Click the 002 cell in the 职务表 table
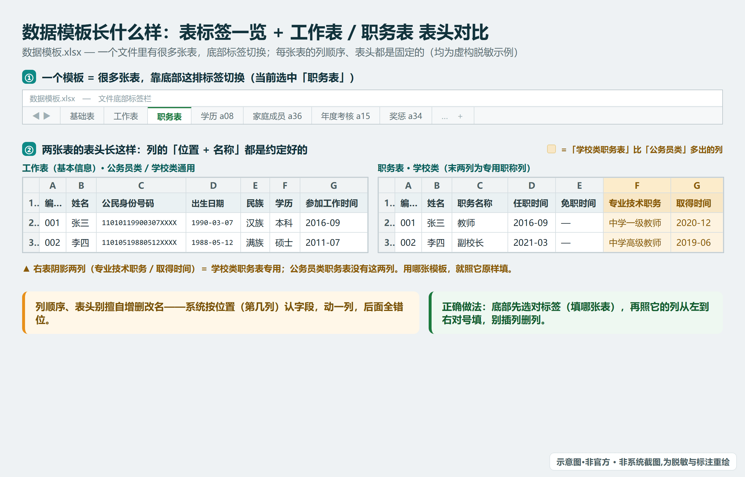 408,243
